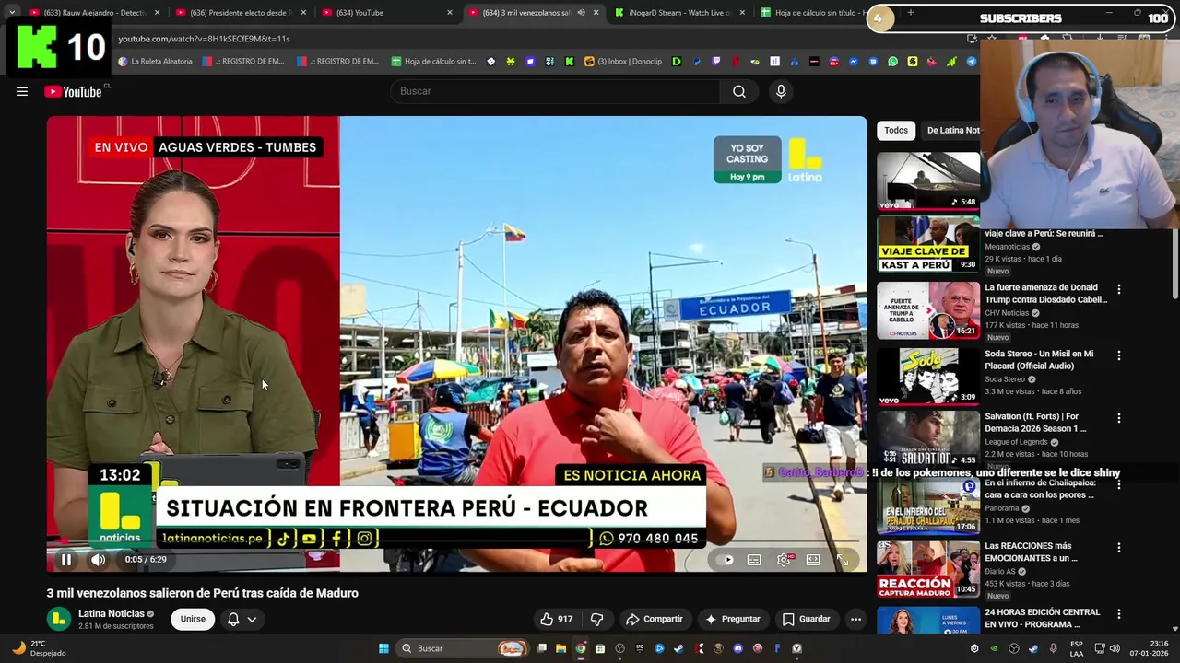Switch to theater mode in the player
The width and height of the screenshot is (1180, 663).
813,559
